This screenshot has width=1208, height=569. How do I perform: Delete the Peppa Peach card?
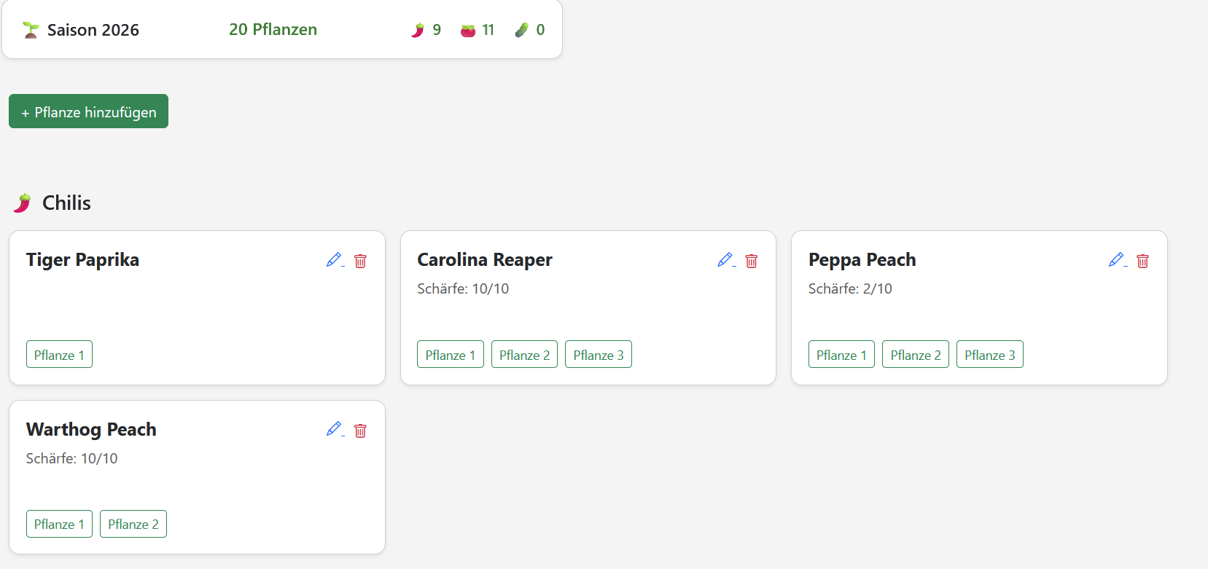point(1142,261)
